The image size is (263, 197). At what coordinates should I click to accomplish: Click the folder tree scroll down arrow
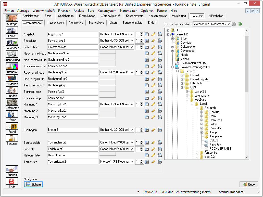(x=246, y=157)
